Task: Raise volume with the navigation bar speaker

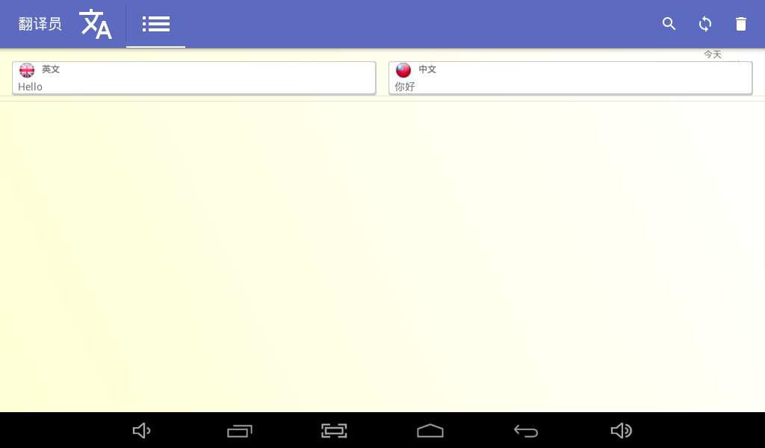Action: [621, 430]
